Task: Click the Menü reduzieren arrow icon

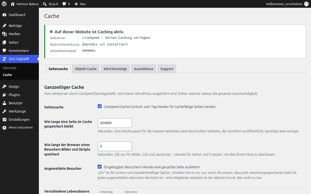Action: click(4, 128)
